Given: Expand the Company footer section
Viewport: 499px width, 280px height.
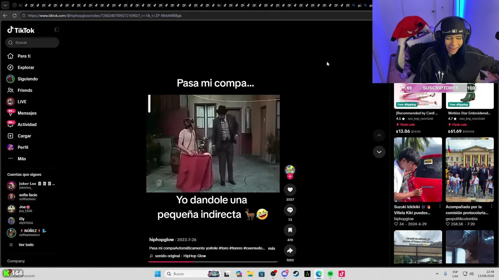Looking at the screenshot, I should click(x=16, y=261).
